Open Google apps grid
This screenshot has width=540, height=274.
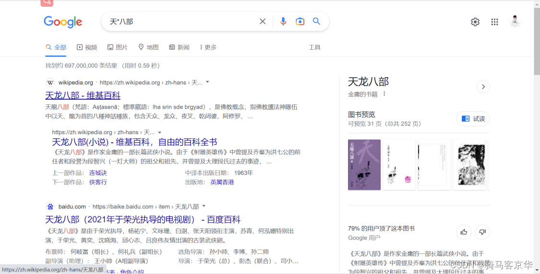click(494, 22)
